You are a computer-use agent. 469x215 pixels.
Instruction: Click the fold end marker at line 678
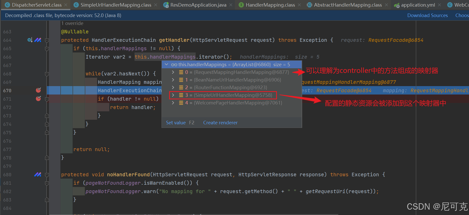47,158
